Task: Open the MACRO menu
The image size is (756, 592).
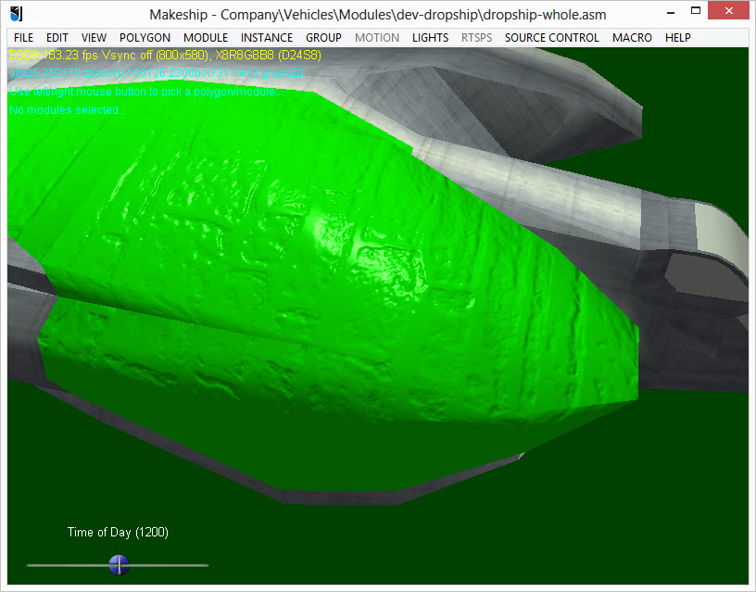Action: 632,38
